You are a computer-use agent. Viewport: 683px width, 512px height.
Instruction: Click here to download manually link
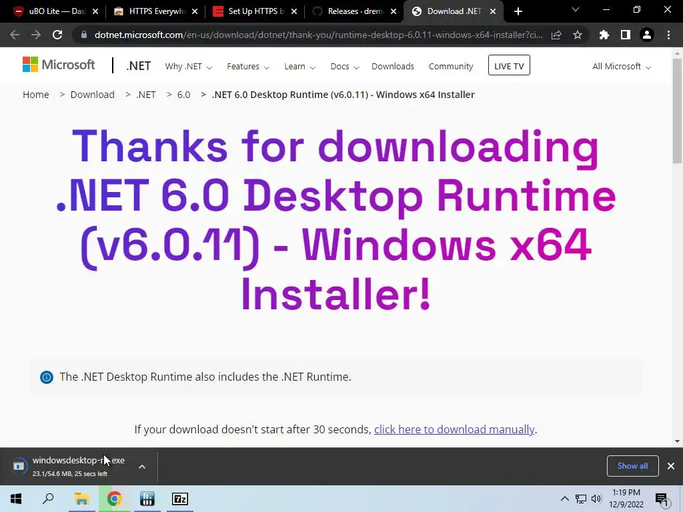point(454,430)
